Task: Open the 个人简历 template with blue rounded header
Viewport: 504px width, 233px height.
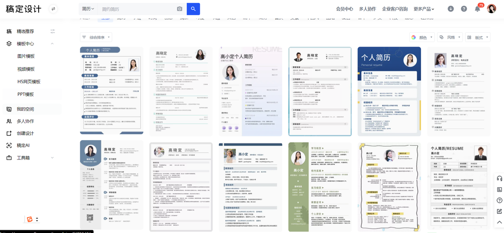Action: pyautogui.click(x=112, y=90)
